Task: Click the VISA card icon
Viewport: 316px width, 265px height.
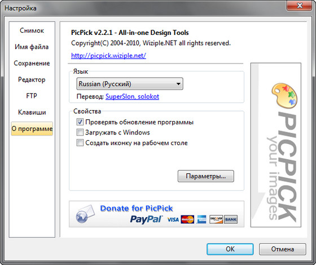Action: (173, 219)
